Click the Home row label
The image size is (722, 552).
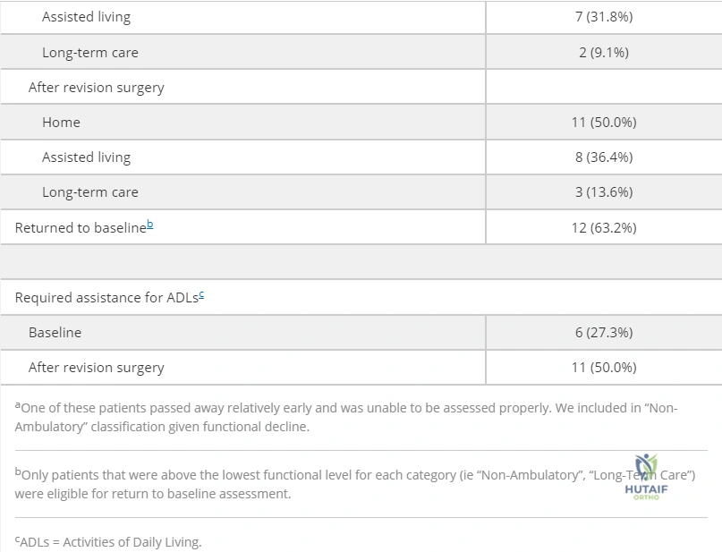pos(61,123)
